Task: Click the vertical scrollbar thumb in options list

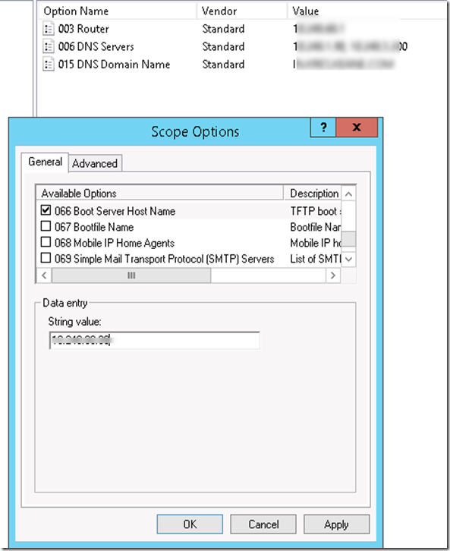Action: pyautogui.click(x=348, y=239)
